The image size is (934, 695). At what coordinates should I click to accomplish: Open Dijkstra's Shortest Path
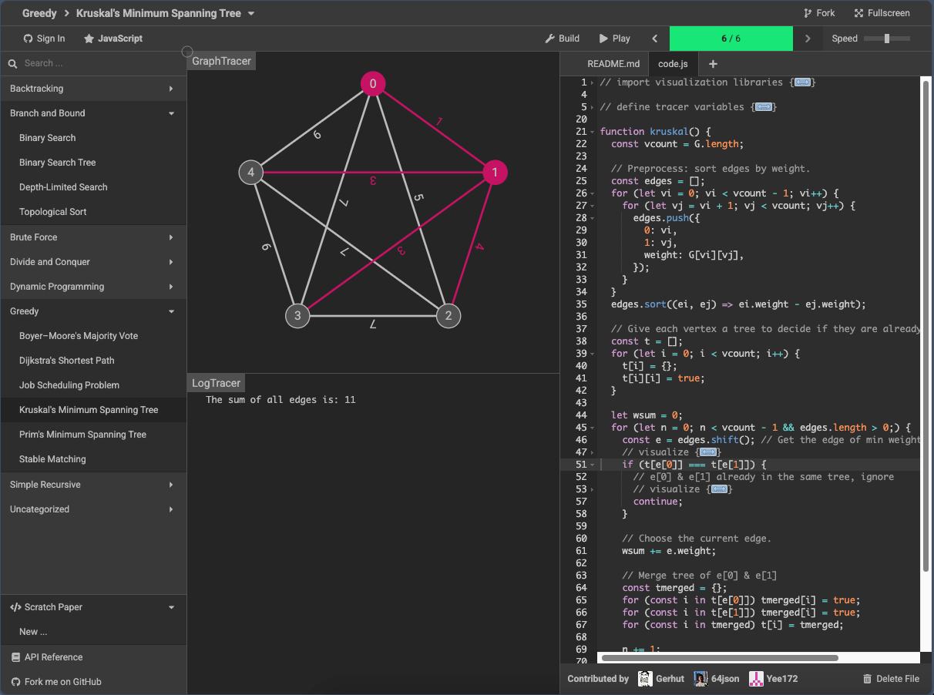click(x=93, y=361)
